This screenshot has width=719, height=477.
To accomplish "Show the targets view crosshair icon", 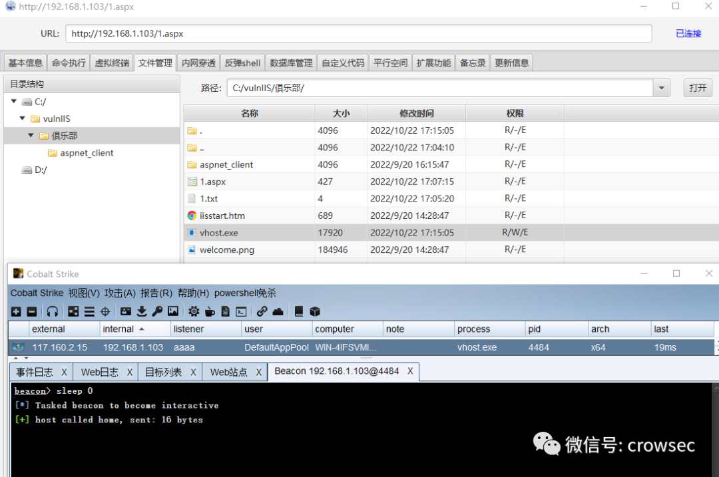I will 105,311.
